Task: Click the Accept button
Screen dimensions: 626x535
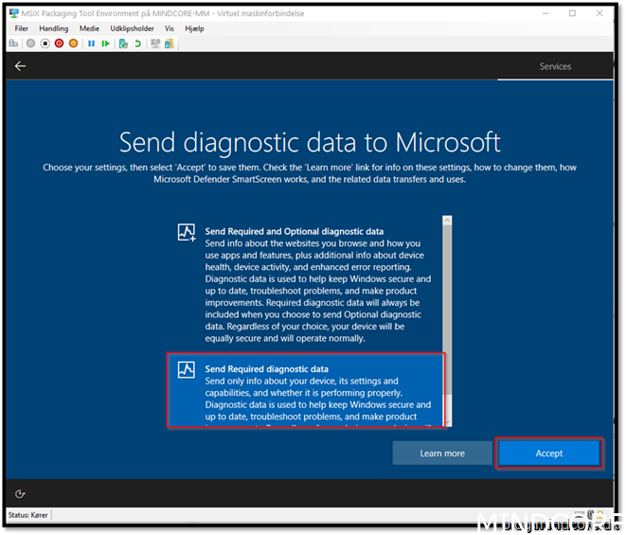Action: click(x=549, y=454)
